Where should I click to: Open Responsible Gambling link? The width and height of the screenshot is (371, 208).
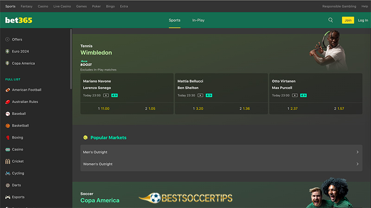(339, 6)
